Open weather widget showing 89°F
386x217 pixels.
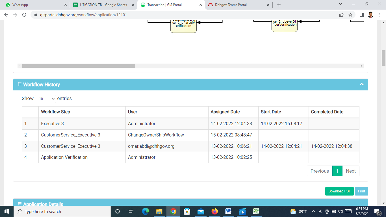point(298,211)
